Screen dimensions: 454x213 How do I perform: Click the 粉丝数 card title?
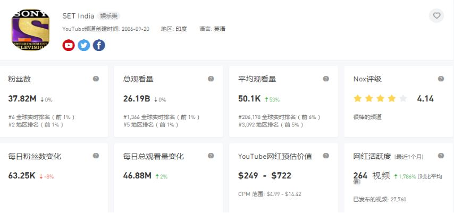coord(19,79)
